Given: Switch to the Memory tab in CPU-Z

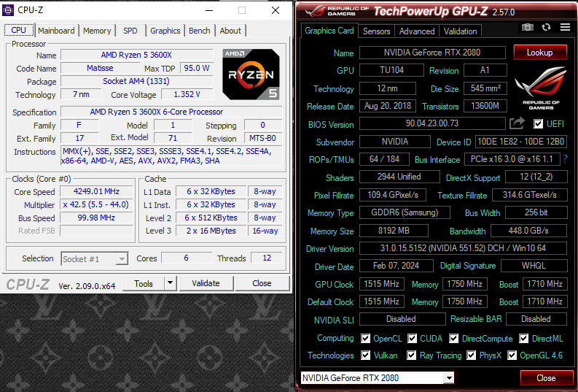Looking at the screenshot, I should (x=97, y=31).
